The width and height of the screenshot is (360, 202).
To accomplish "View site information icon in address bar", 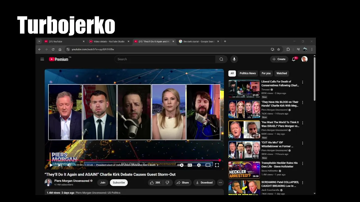I will [x=68, y=49].
